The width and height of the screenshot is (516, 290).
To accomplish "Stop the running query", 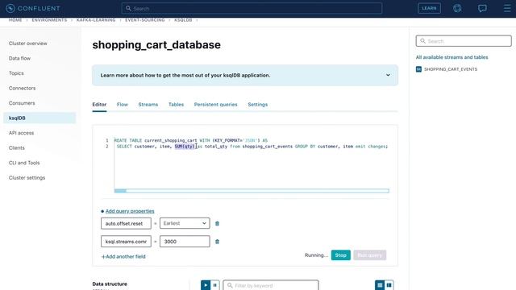I will coord(340,255).
